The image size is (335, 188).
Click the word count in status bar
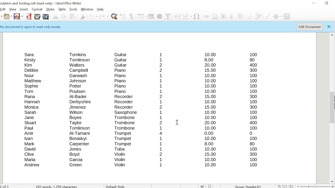click(x=56, y=186)
